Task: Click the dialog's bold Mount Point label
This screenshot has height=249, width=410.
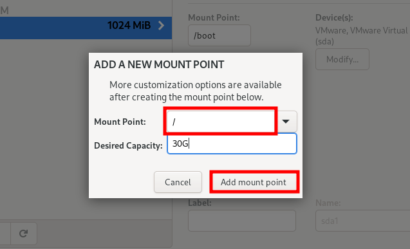Action: [x=120, y=122]
